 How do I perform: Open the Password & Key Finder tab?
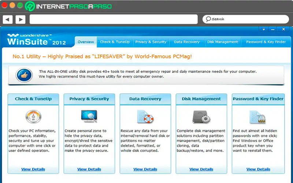point(266,42)
